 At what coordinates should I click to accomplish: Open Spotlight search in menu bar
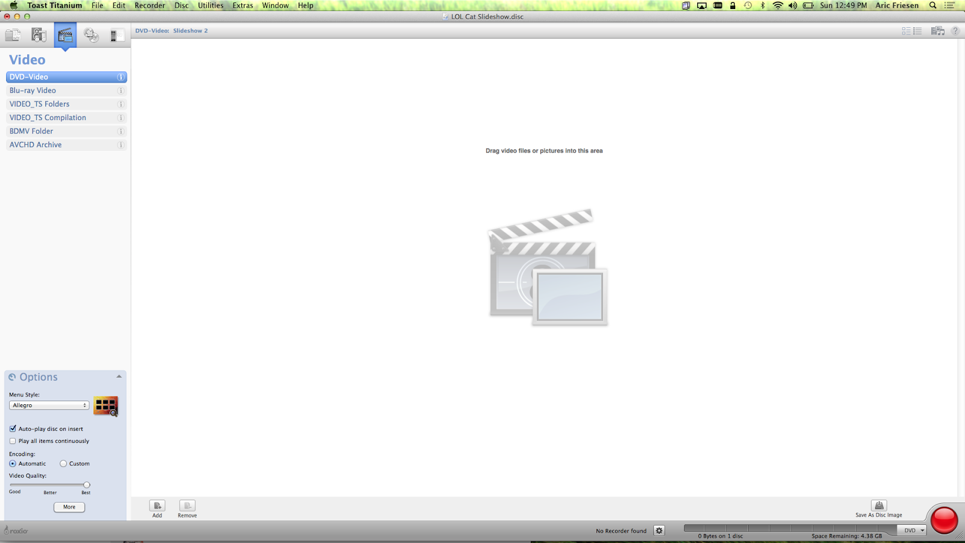[933, 5]
